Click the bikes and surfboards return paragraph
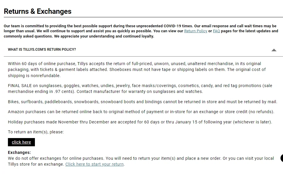Image resolution: width=283 pixels, height=175 pixels. (x=142, y=102)
